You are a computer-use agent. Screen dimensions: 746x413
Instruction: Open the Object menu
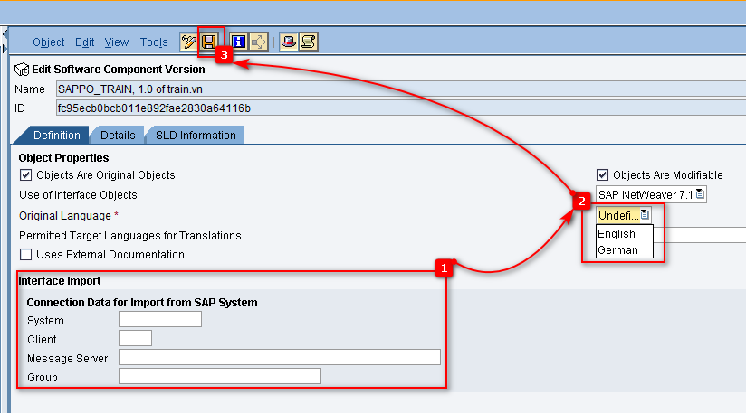(49, 42)
